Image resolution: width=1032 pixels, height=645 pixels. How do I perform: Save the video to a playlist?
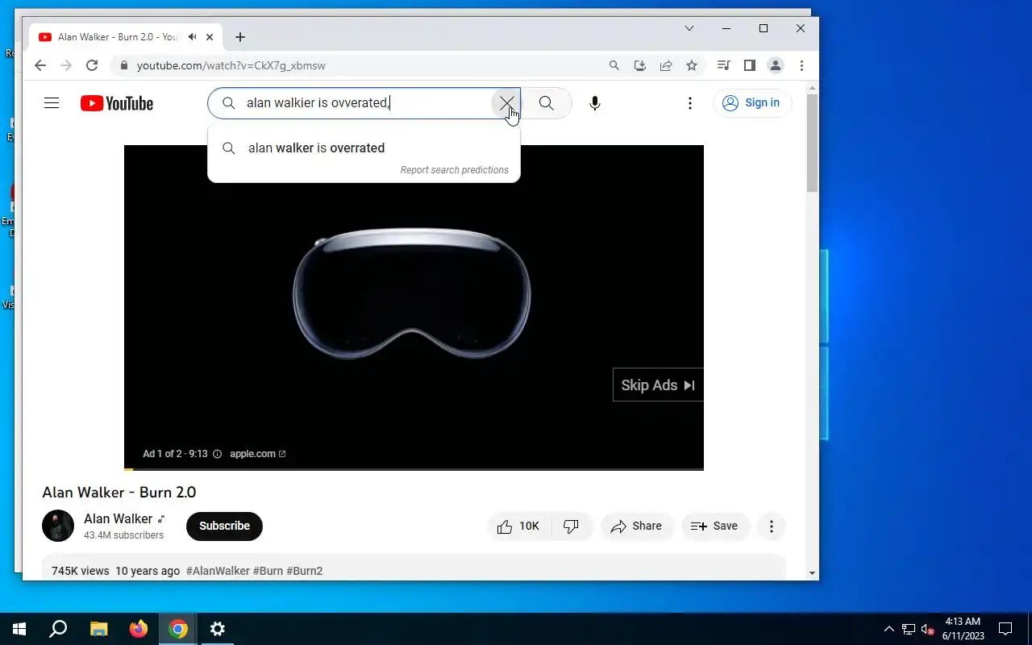pos(715,526)
